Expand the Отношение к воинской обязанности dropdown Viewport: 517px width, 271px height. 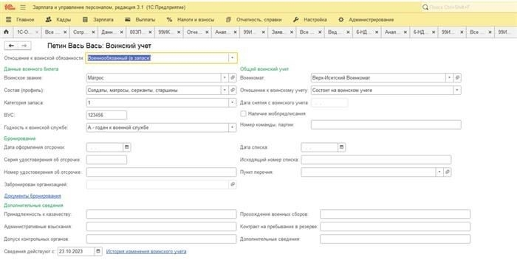pos(232,58)
